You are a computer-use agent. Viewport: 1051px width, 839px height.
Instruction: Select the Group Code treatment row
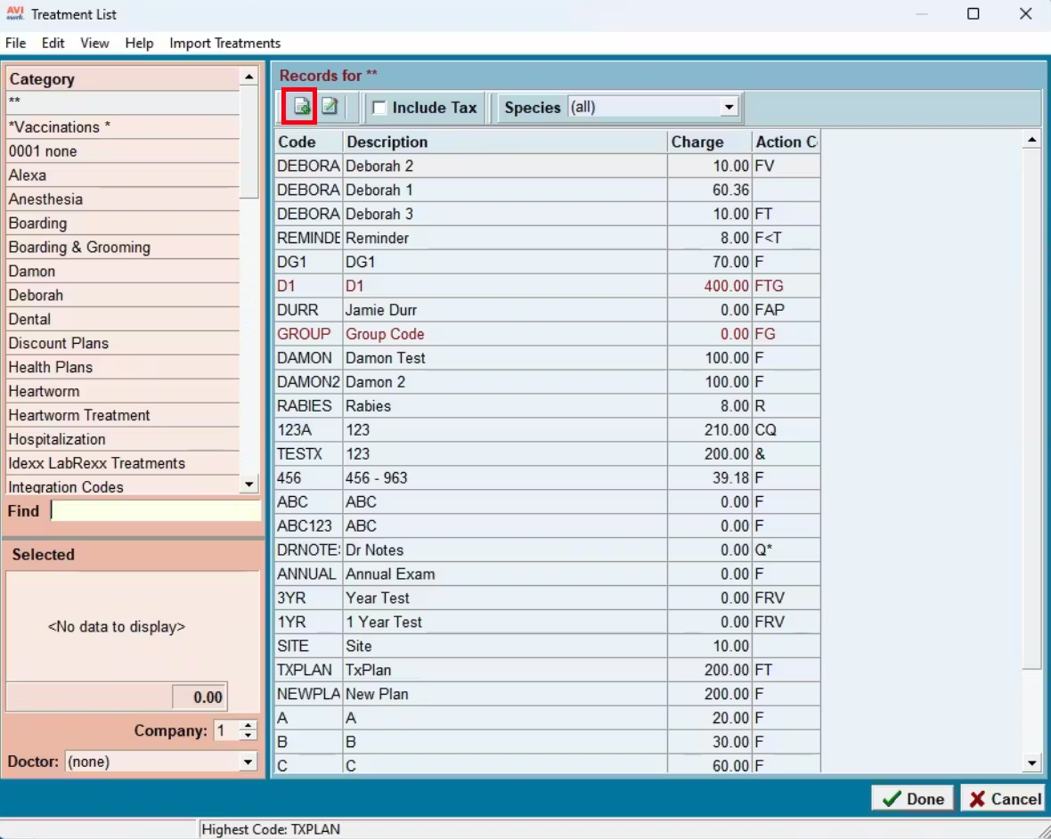click(x=547, y=334)
